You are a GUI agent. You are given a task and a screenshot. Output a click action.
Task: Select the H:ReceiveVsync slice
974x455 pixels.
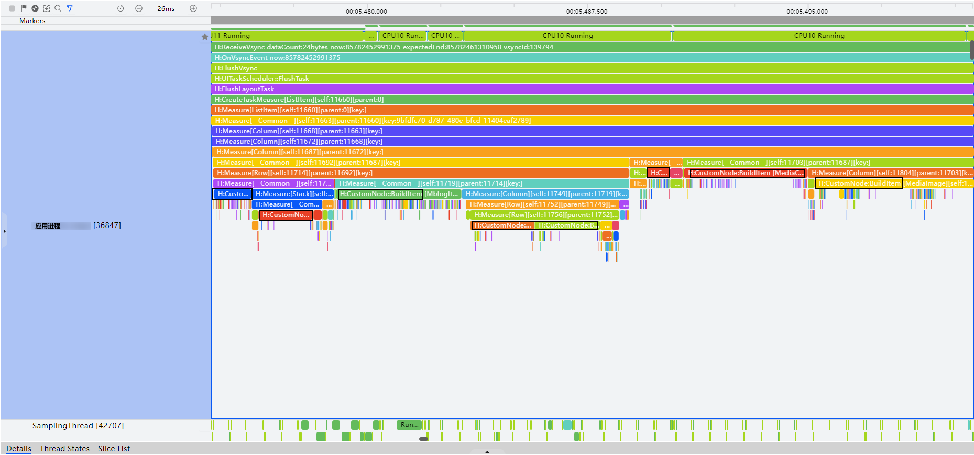(x=591, y=47)
